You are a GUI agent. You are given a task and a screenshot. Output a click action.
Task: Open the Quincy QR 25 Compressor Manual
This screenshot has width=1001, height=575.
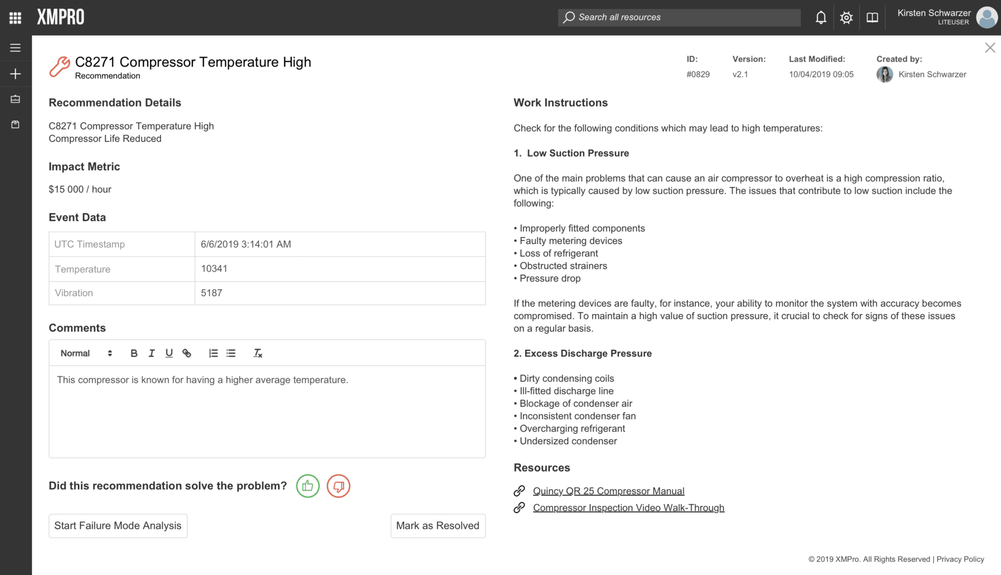(x=608, y=491)
